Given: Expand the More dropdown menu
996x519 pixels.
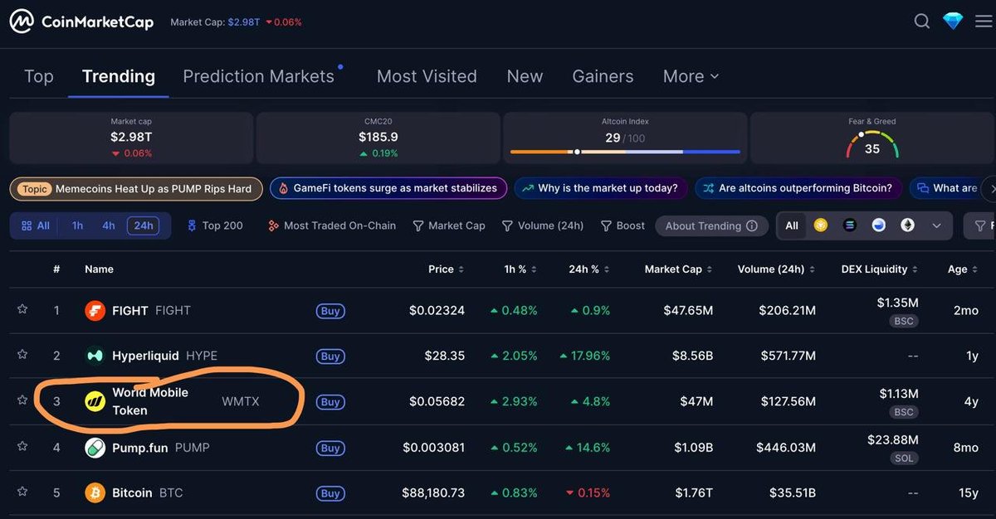Looking at the screenshot, I should [691, 76].
